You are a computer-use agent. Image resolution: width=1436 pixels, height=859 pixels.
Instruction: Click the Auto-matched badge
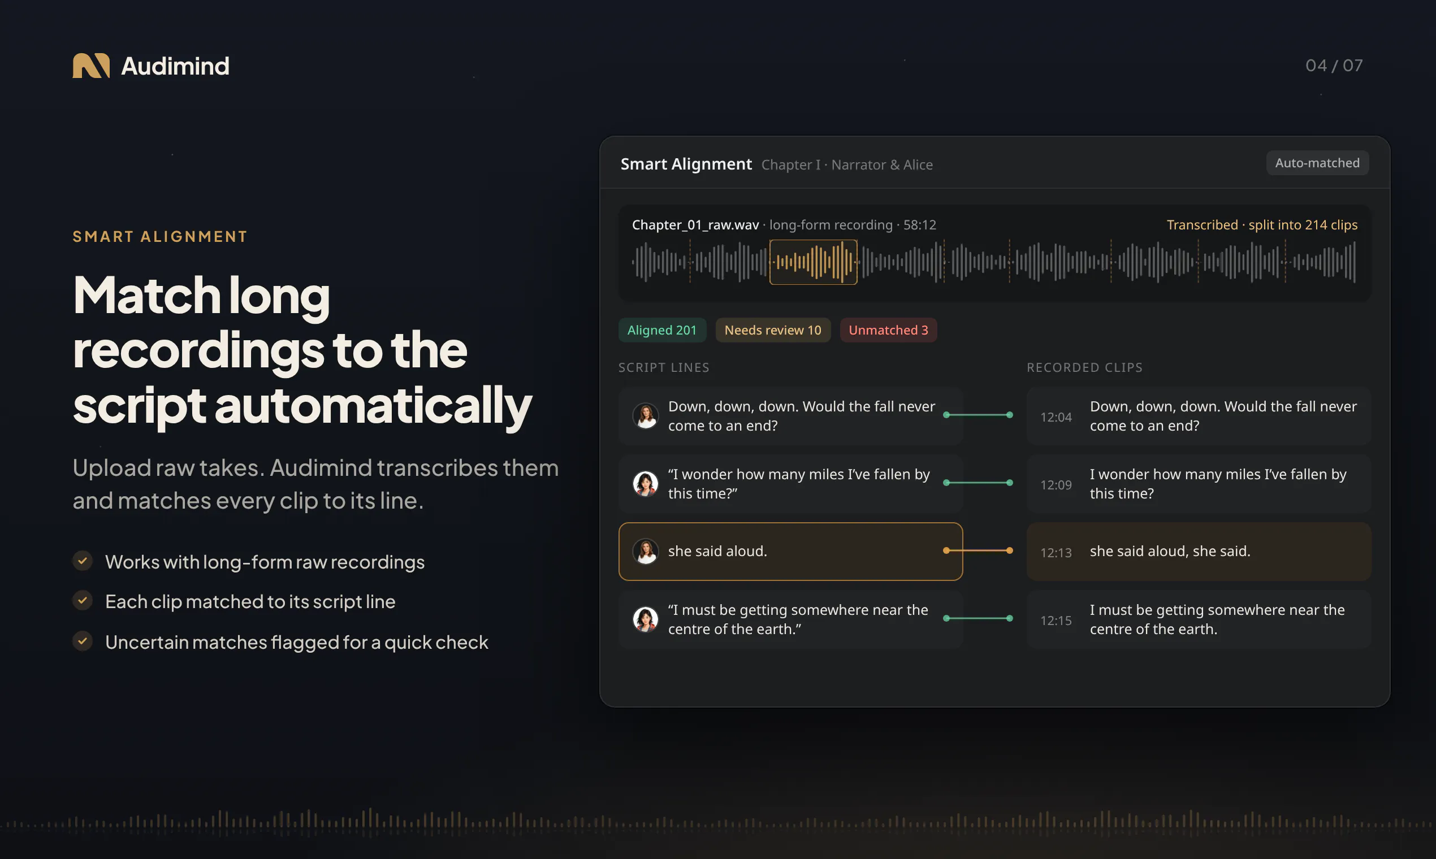pyautogui.click(x=1317, y=163)
